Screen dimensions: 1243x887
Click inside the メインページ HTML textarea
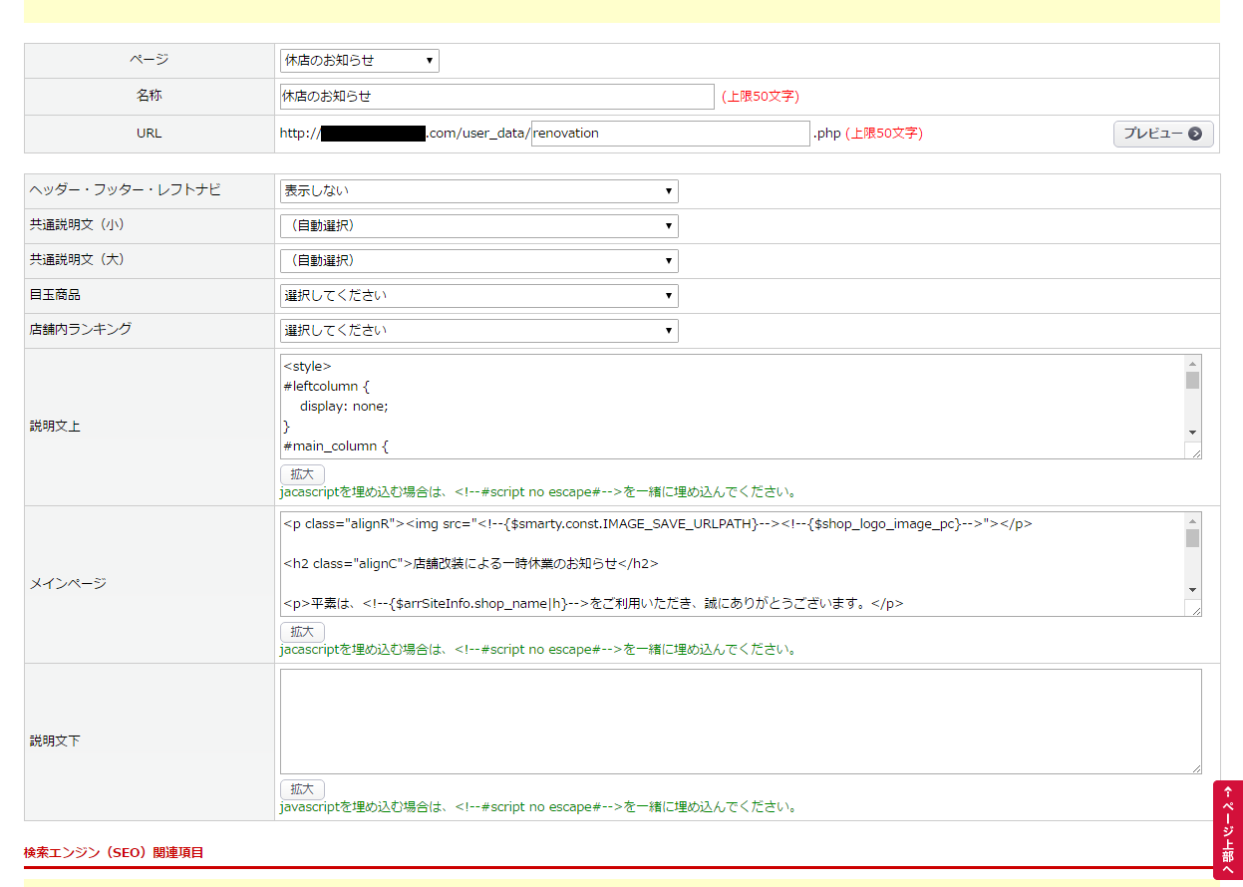tap(728, 564)
